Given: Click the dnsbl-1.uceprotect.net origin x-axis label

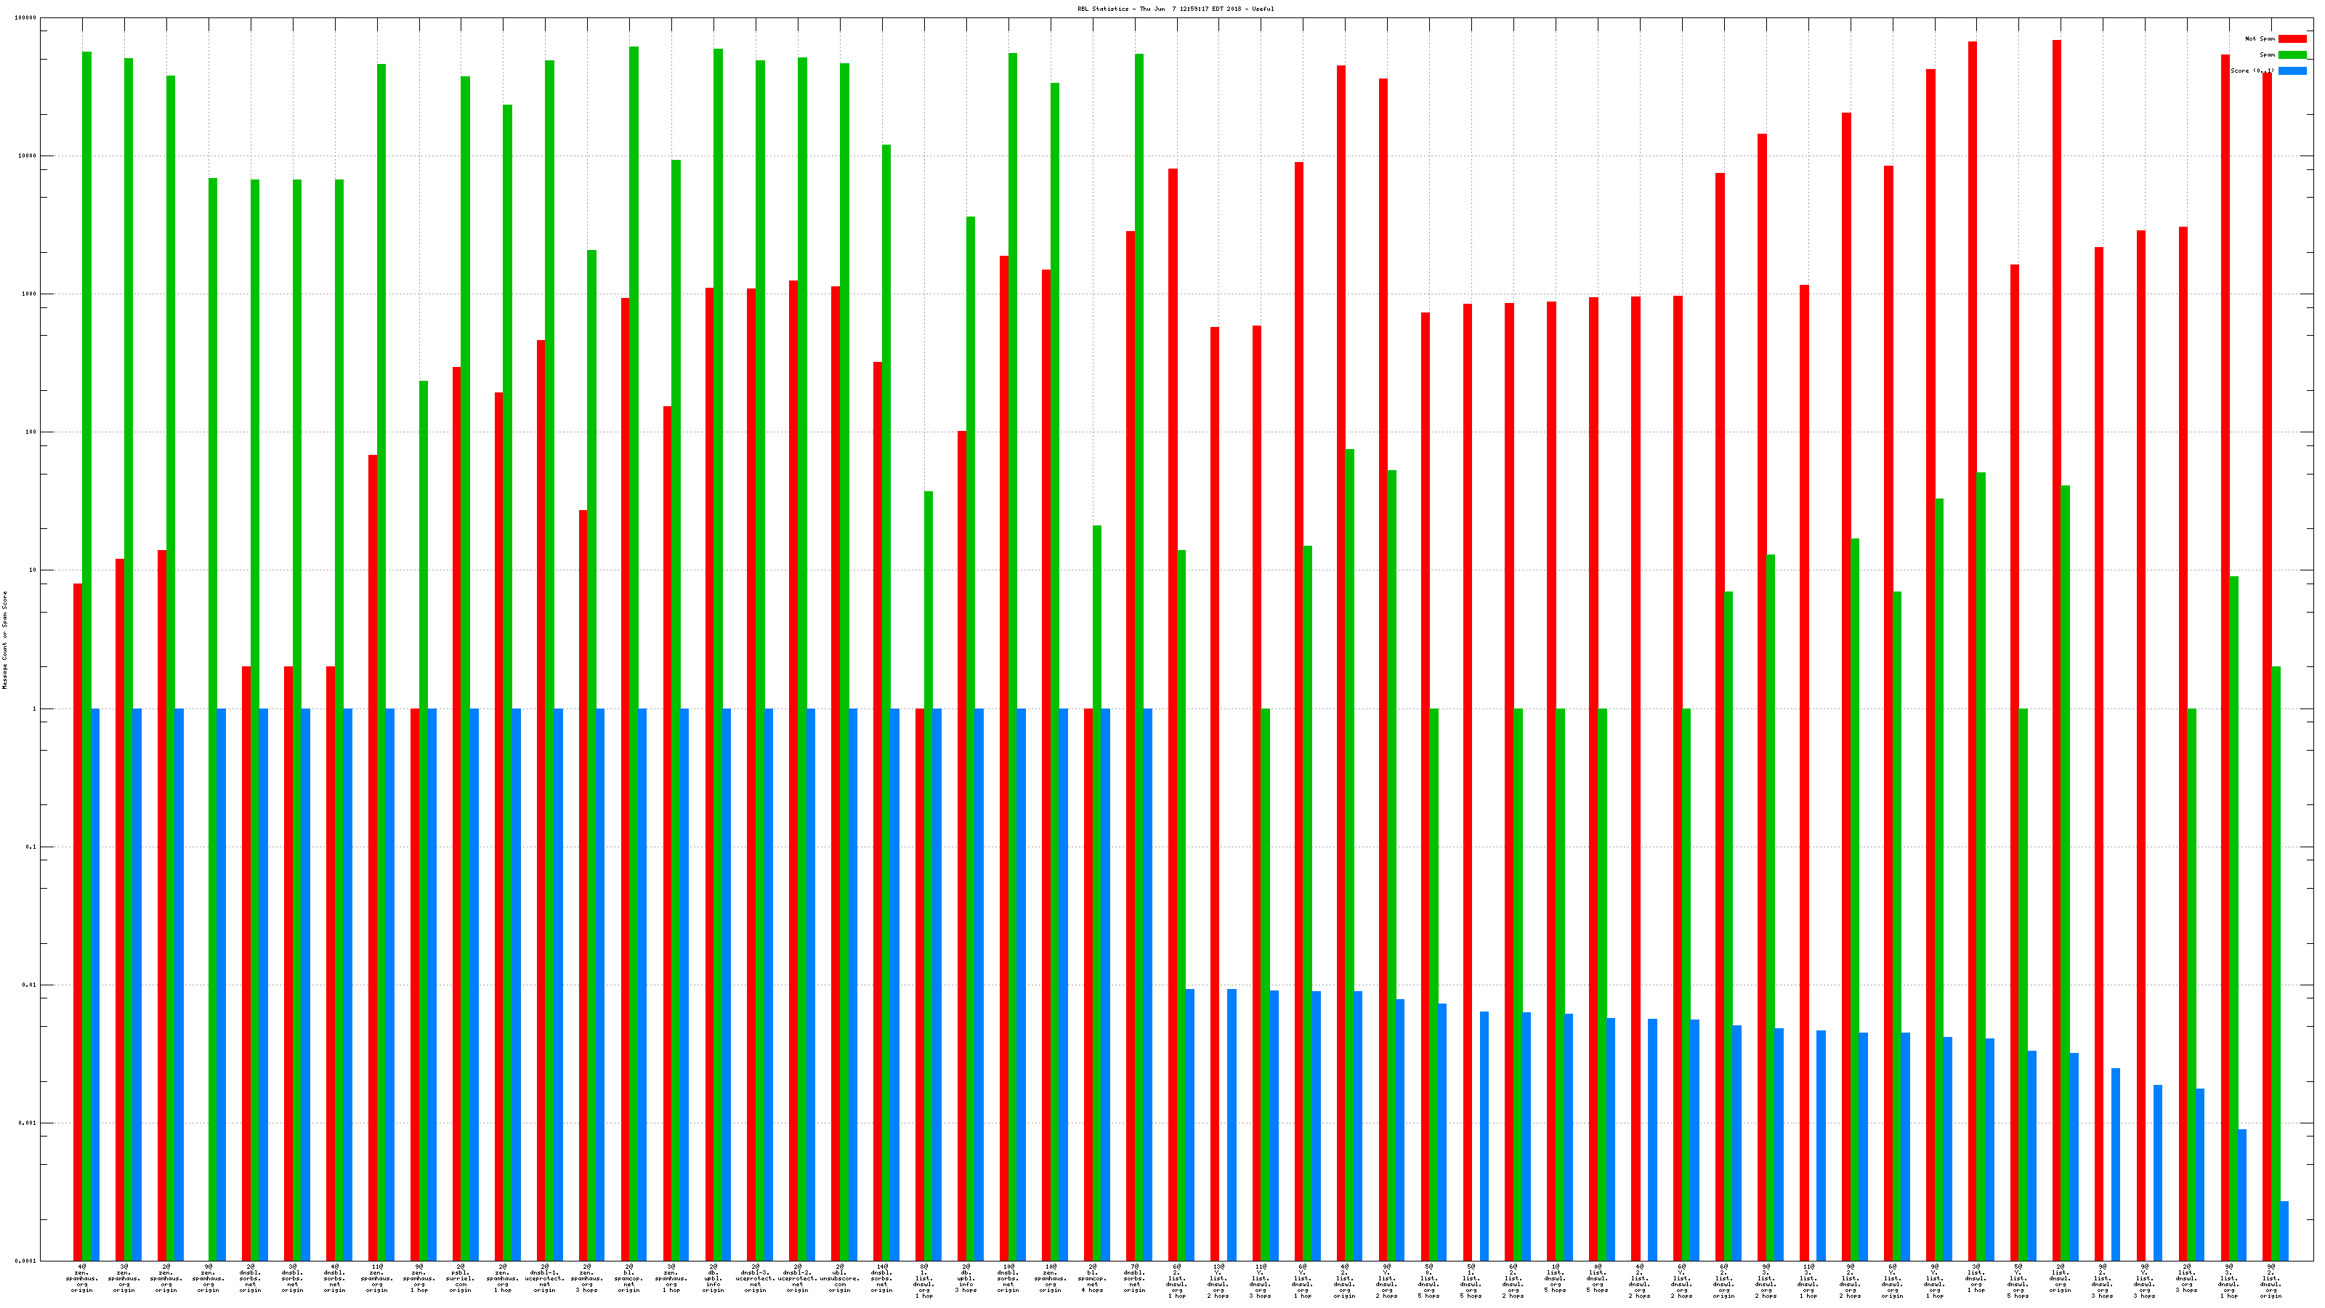Looking at the screenshot, I should (x=544, y=1278).
